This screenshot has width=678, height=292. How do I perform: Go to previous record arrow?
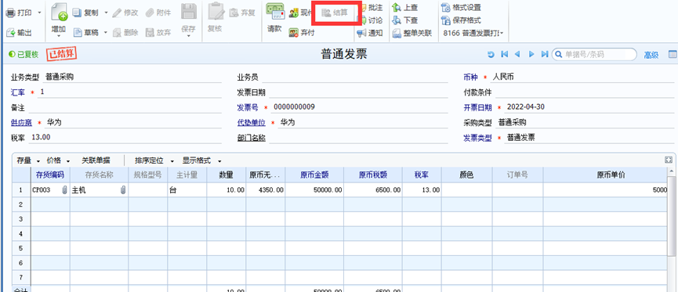click(517, 55)
